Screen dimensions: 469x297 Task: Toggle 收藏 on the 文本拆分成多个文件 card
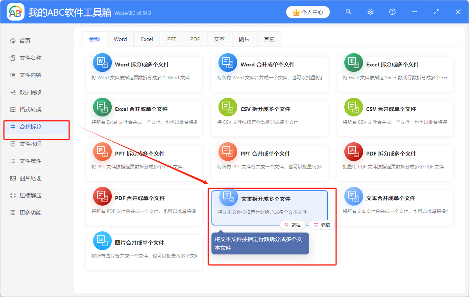(321, 224)
